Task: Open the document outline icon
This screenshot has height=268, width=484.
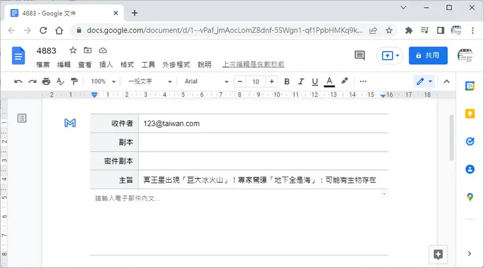Action: [x=22, y=118]
